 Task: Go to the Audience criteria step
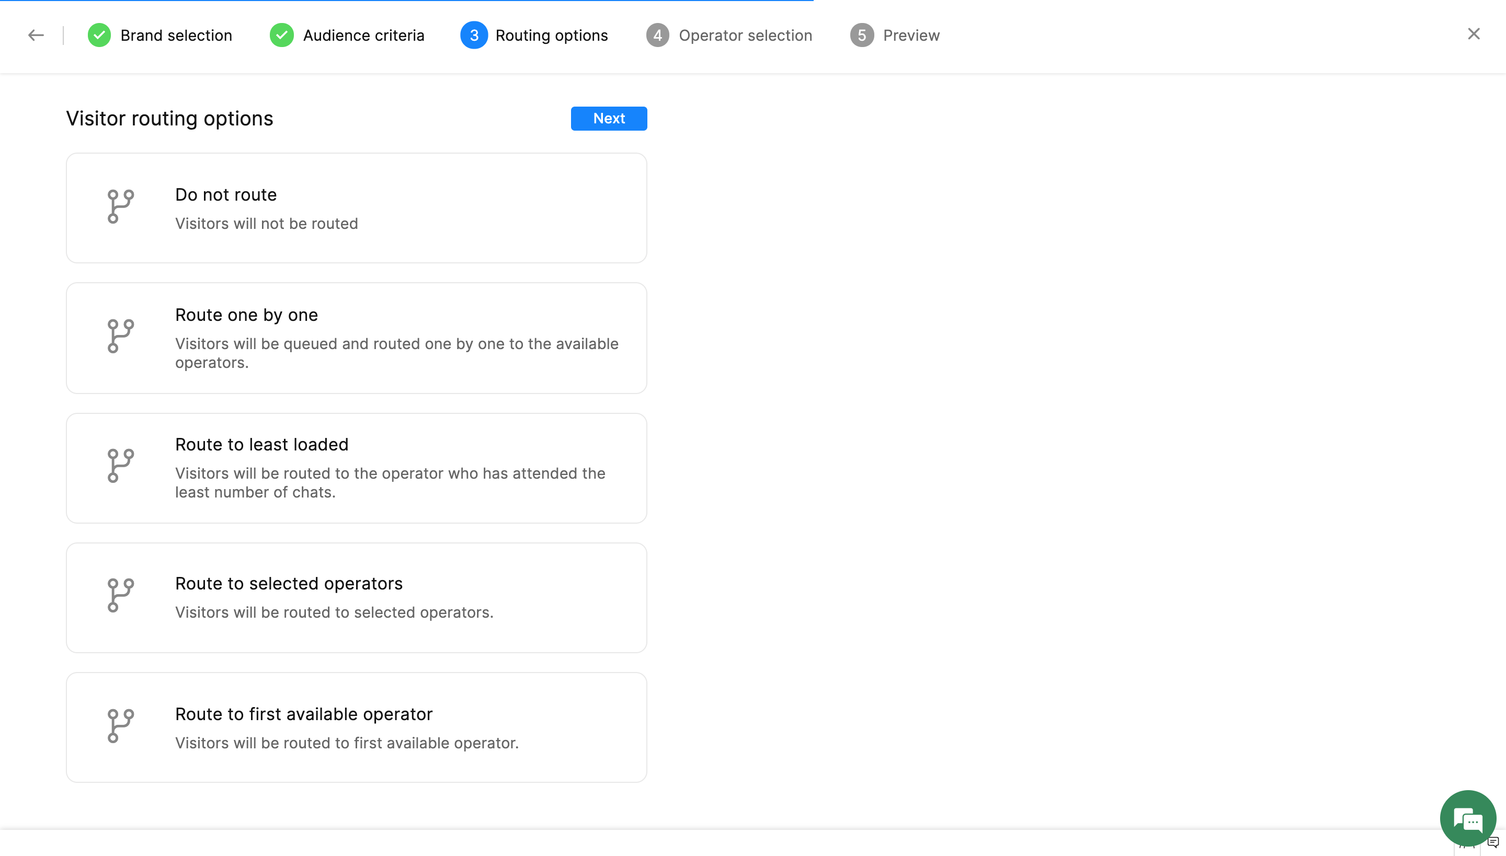click(363, 36)
